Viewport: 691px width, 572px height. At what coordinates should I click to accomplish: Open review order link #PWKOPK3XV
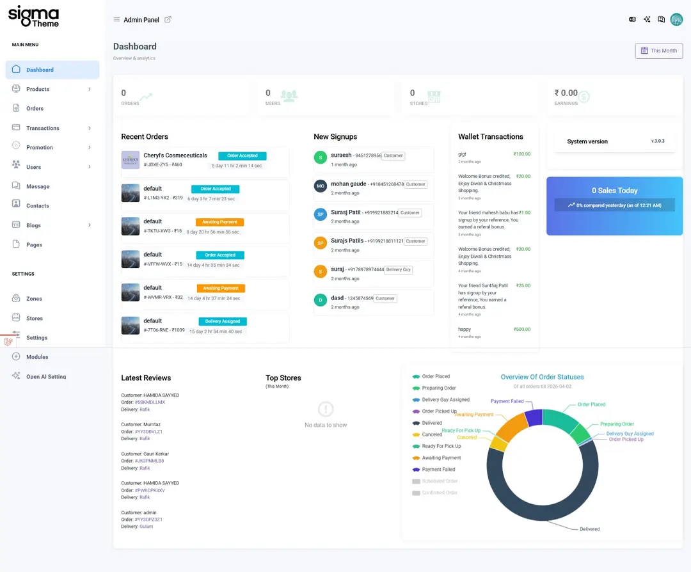(150, 491)
